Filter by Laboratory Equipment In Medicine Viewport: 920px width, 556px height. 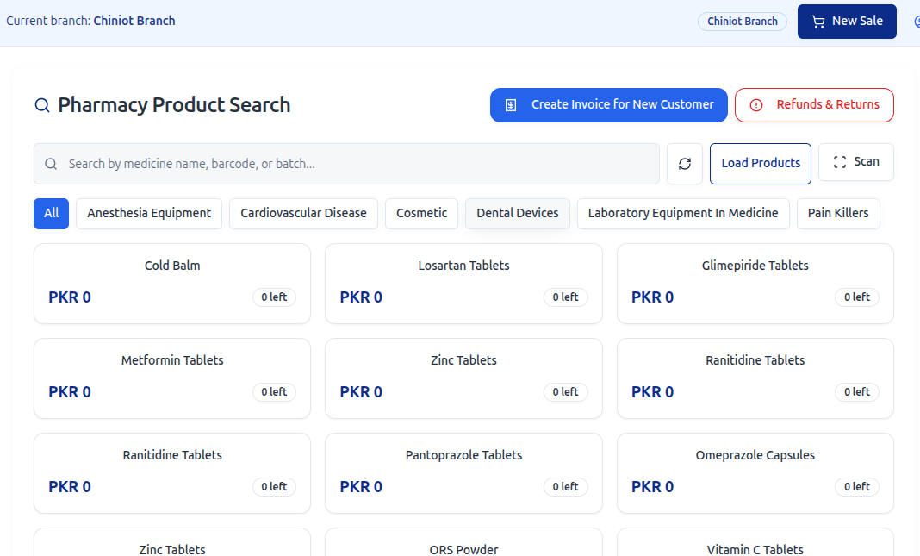[x=682, y=214]
